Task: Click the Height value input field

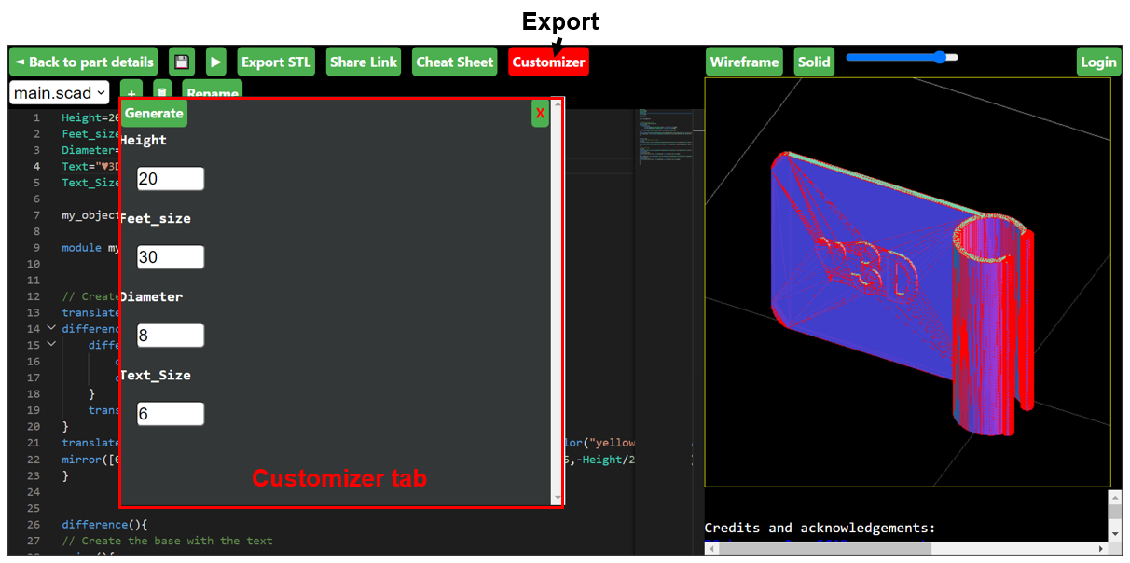Action: click(x=171, y=178)
